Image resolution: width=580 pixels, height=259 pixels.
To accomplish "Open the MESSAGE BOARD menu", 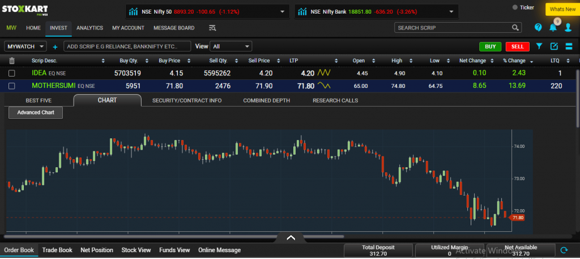I will [174, 28].
